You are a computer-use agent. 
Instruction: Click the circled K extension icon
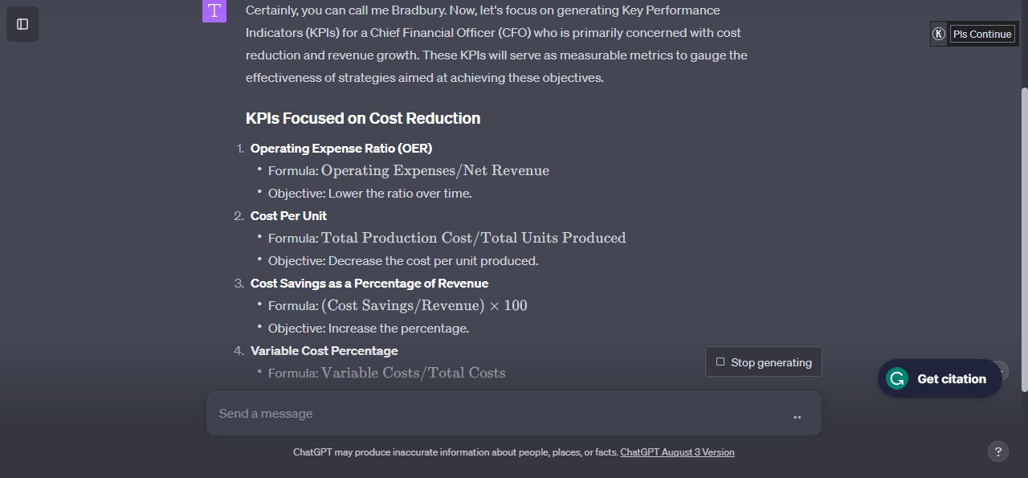point(939,34)
